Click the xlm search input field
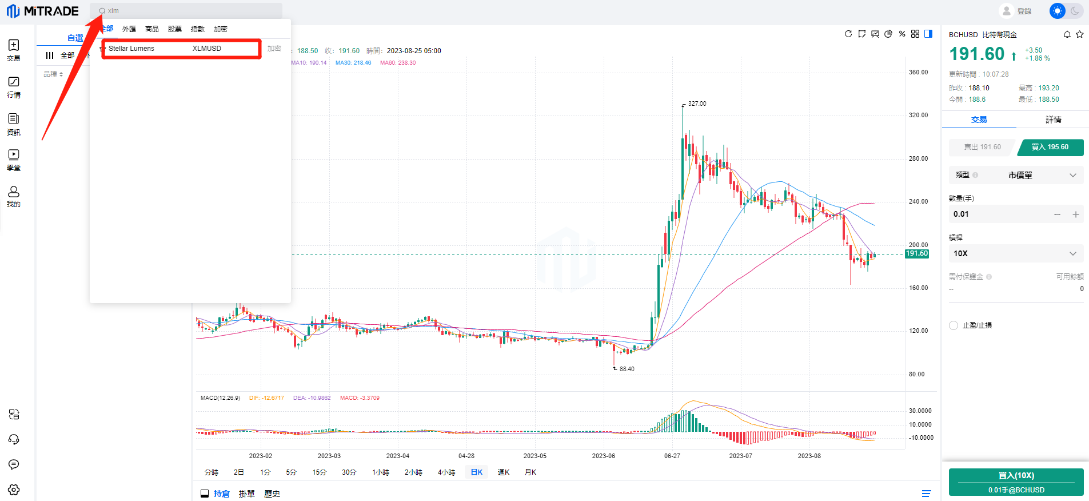The height and width of the screenshot is (501, 1089). [x=189, y=11]
